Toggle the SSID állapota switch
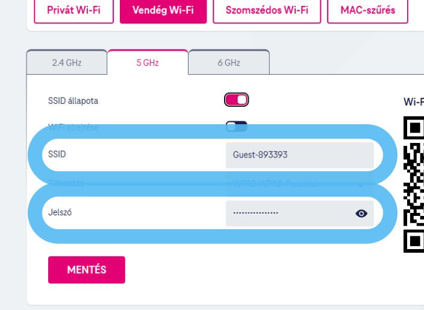The image size is (424, 310). [x=236, y=100]
